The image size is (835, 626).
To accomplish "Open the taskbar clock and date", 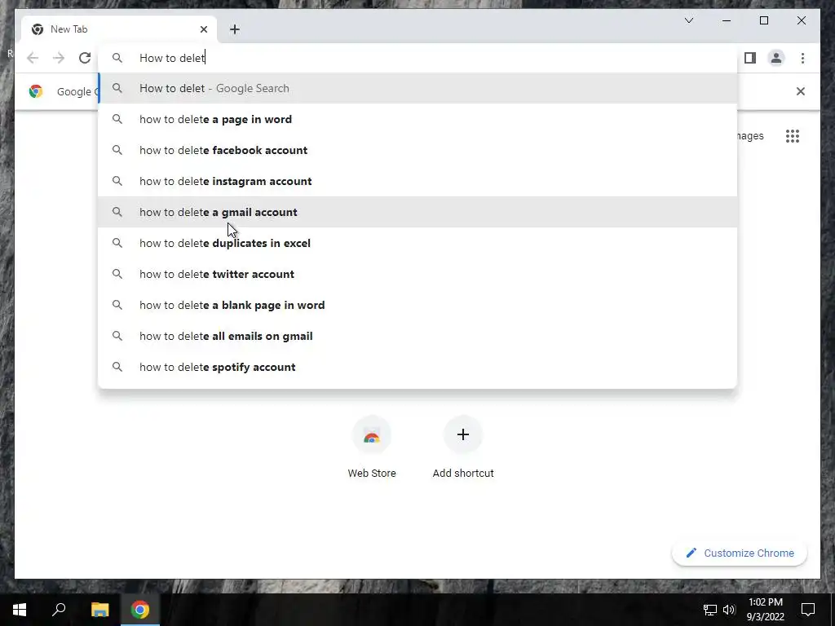I will [x=765, y=610].
